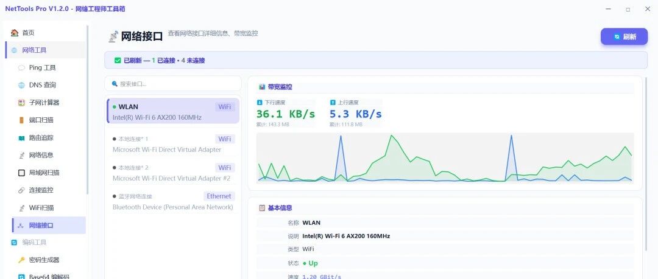Image resolution: width=658 pixels, height=279 pixels.
Task: Click the 36.1 KB/s download speed
Action: [285, 114]
